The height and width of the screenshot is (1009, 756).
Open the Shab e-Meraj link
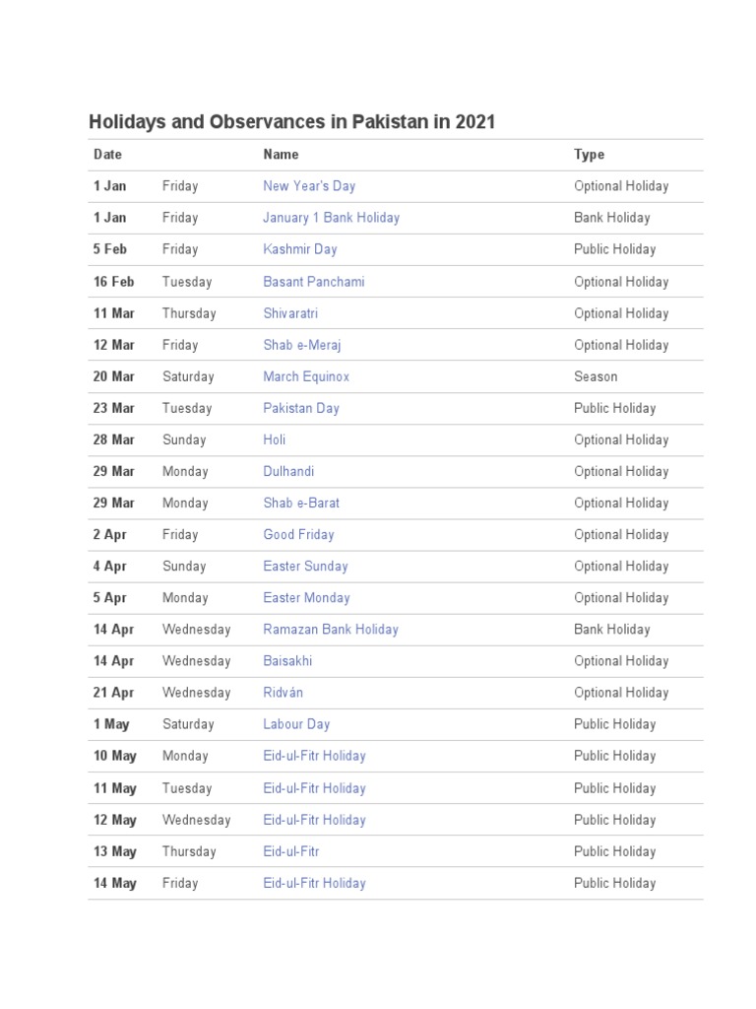coord(301,345)
